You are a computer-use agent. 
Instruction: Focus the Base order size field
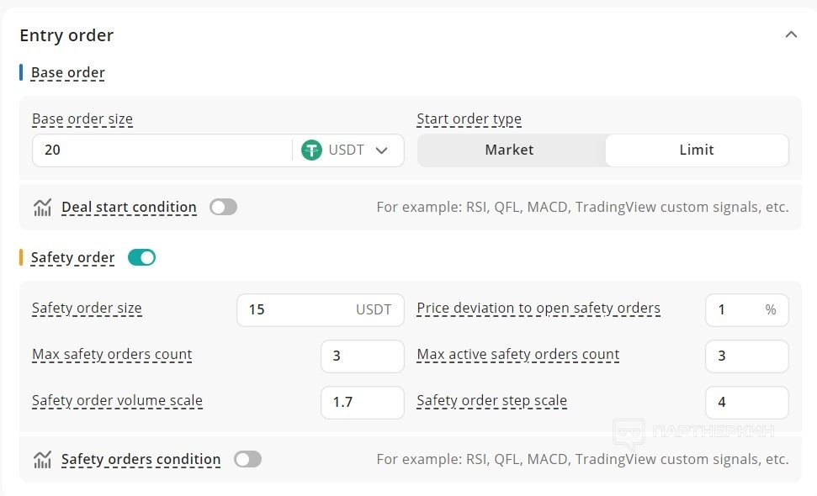click(x=160, y=150)
